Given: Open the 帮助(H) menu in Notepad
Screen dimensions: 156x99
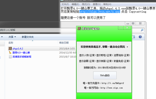Looking at the screenshot, I should (107, 4).
